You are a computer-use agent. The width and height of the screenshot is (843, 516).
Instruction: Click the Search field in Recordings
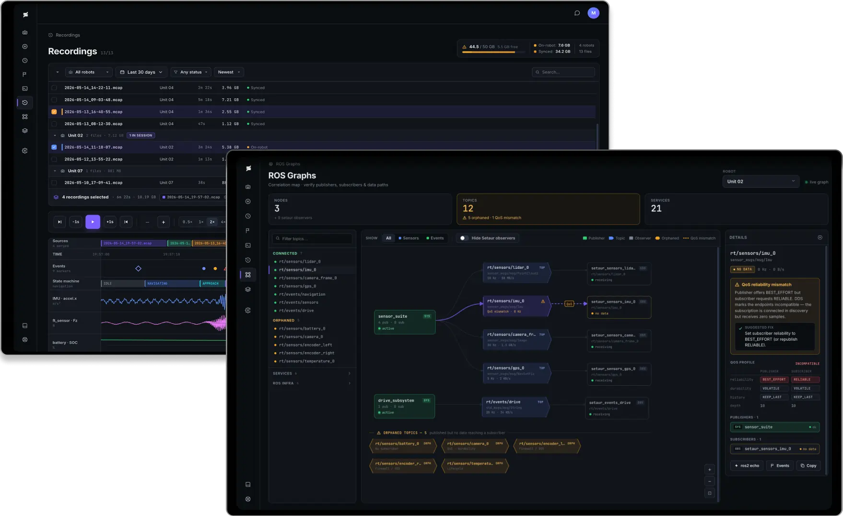[x=563, y=72]
